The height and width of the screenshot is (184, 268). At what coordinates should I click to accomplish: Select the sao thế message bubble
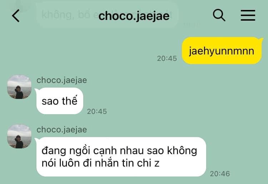coord(60,101)
